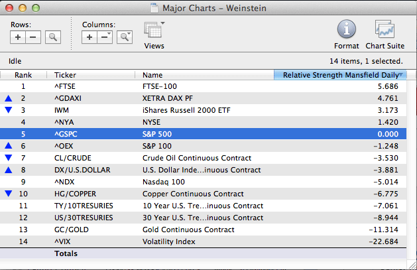Toggle sort arrow on Relative Strength Mansfield Daily

(400, 75)
